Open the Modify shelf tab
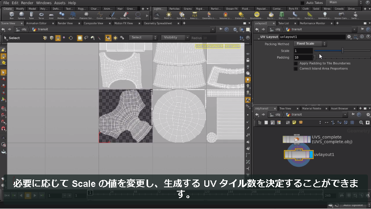Screen dimensions: 371x209 (x=20, y=9)
